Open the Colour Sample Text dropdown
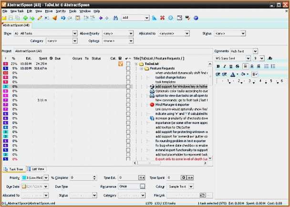This screenshot has width=290, height=207. tap(191, 186)
